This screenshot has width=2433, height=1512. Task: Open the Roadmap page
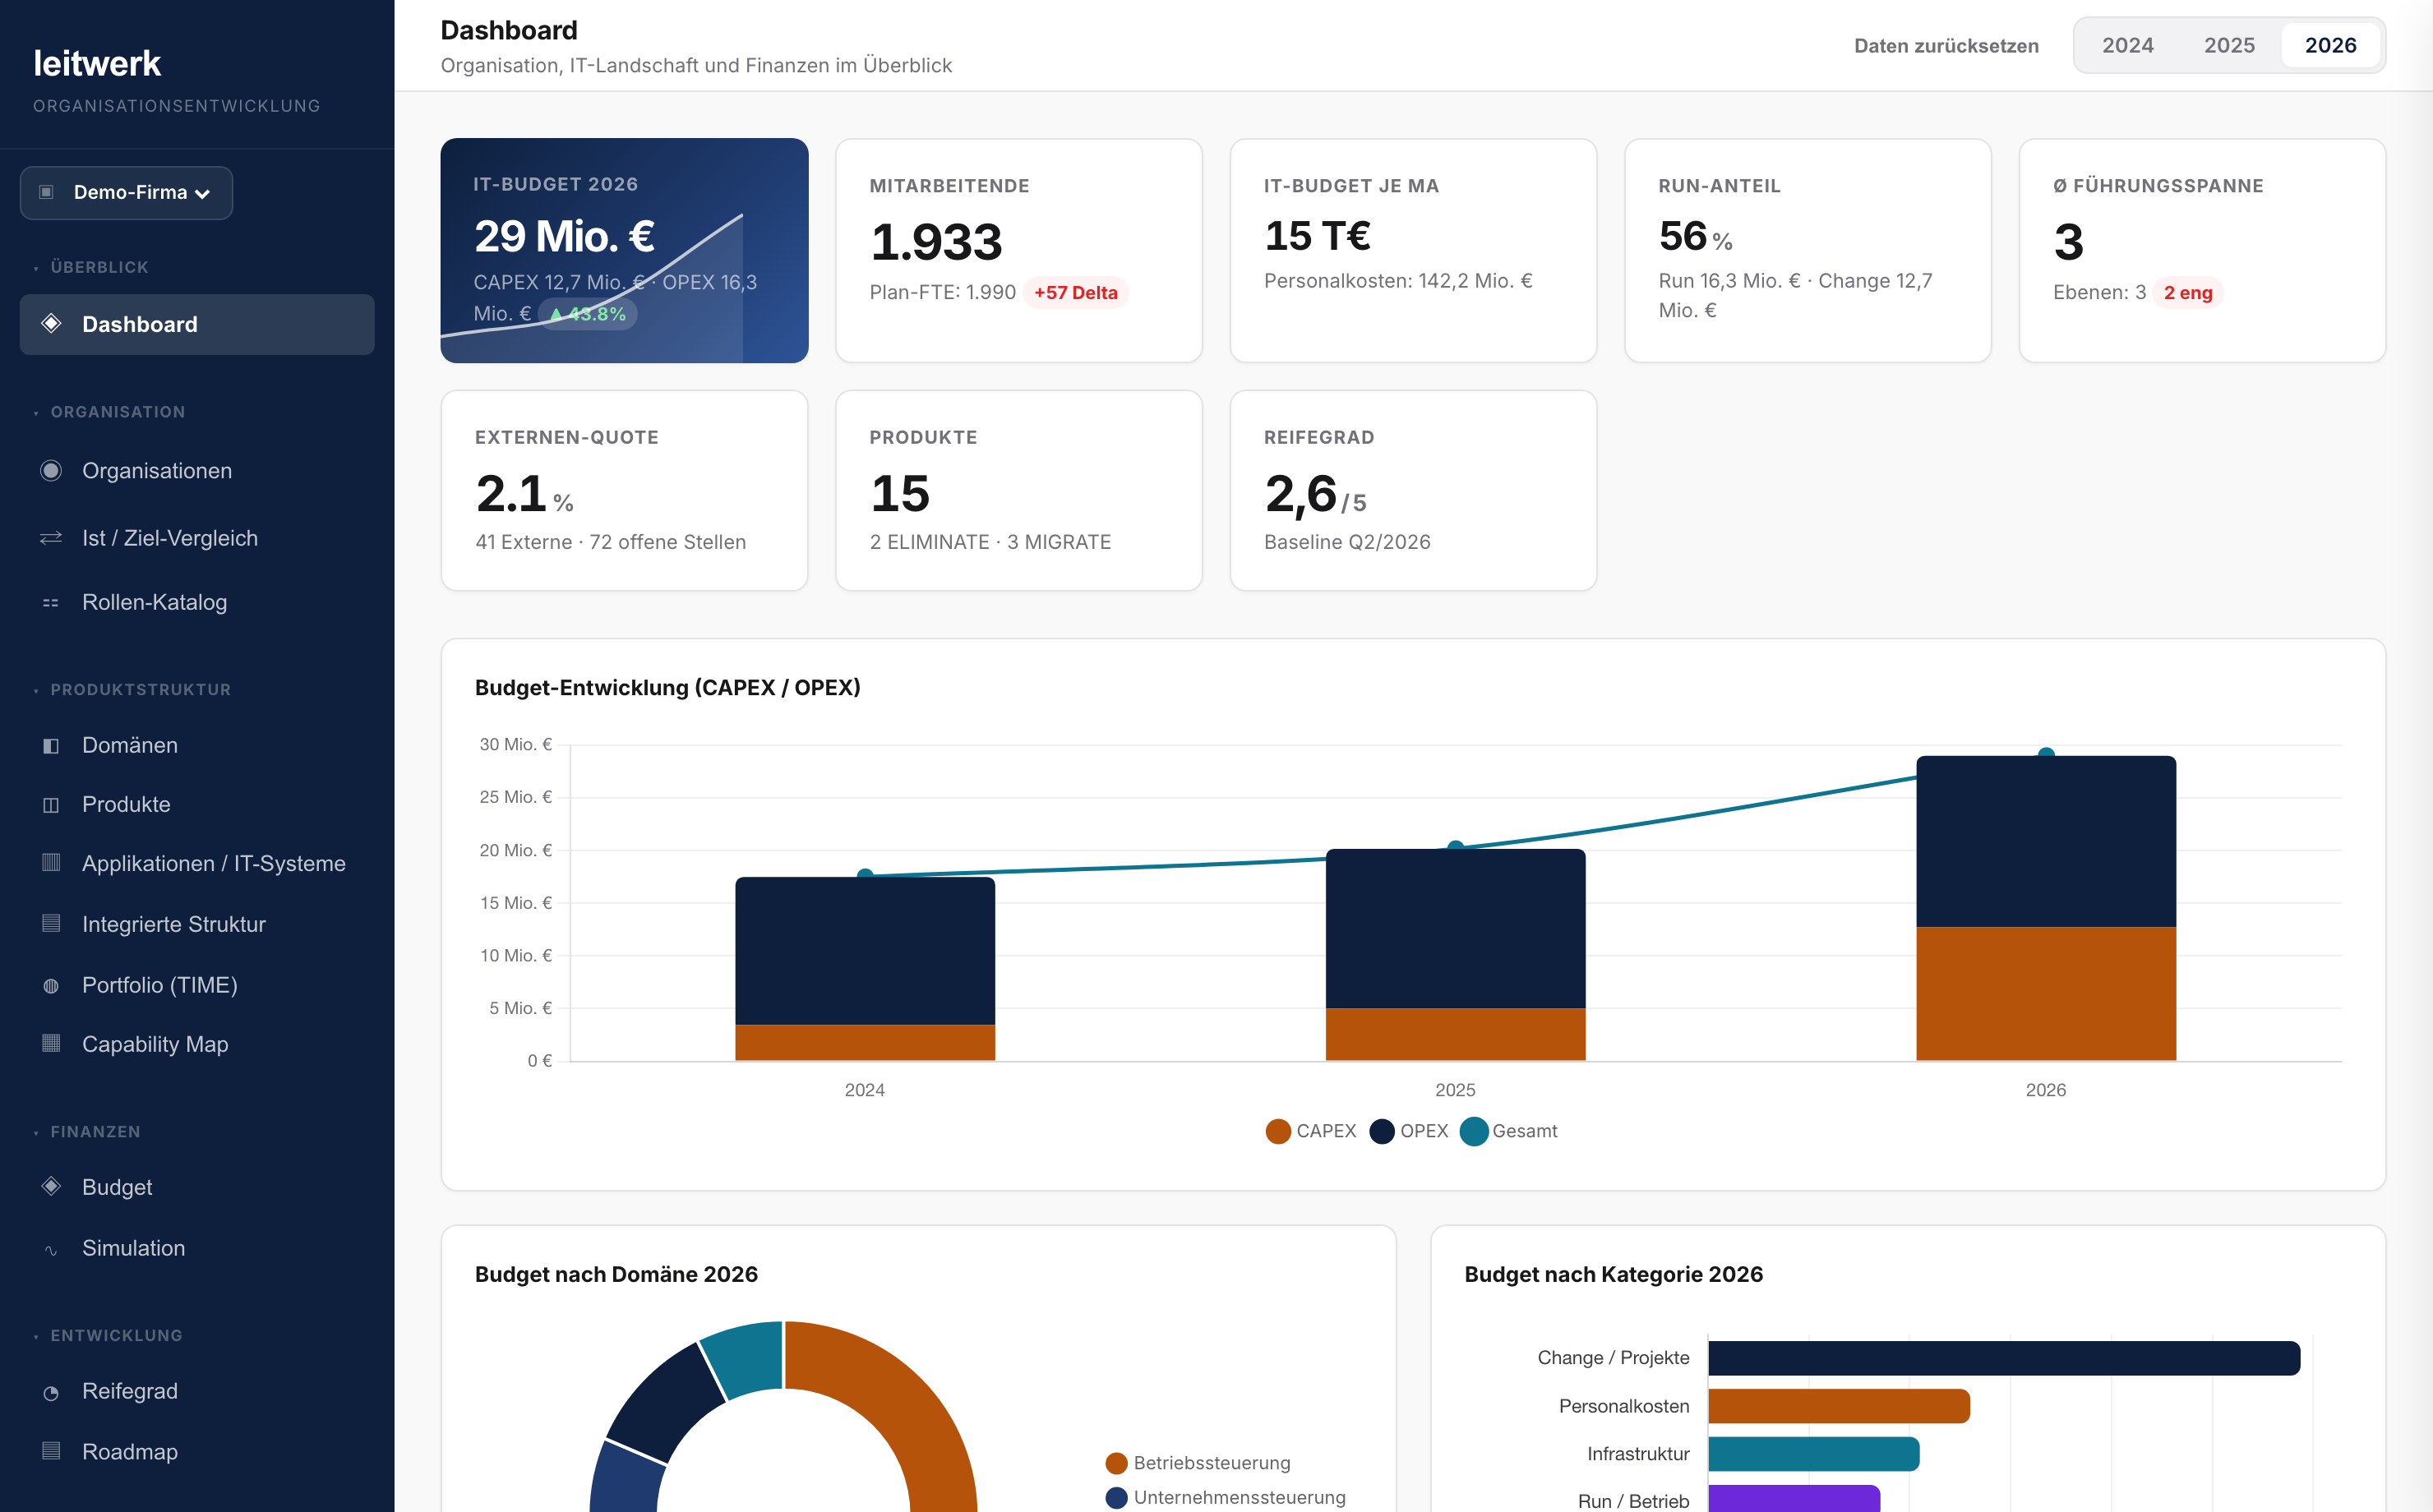point(197,1452)
